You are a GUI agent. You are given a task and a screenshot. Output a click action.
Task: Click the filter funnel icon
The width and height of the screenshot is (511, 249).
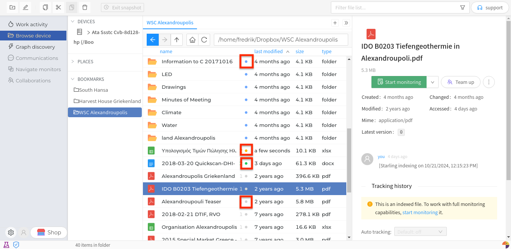(463, 7)
